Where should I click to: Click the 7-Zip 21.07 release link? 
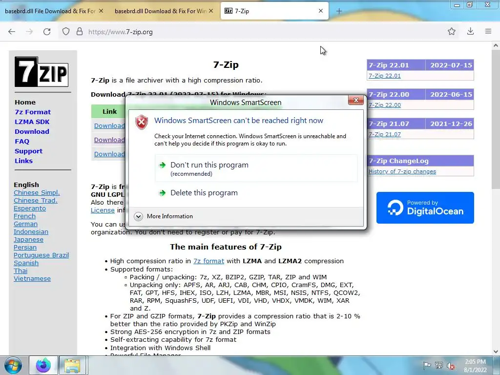pyautogui.click(x=385, y=134)
